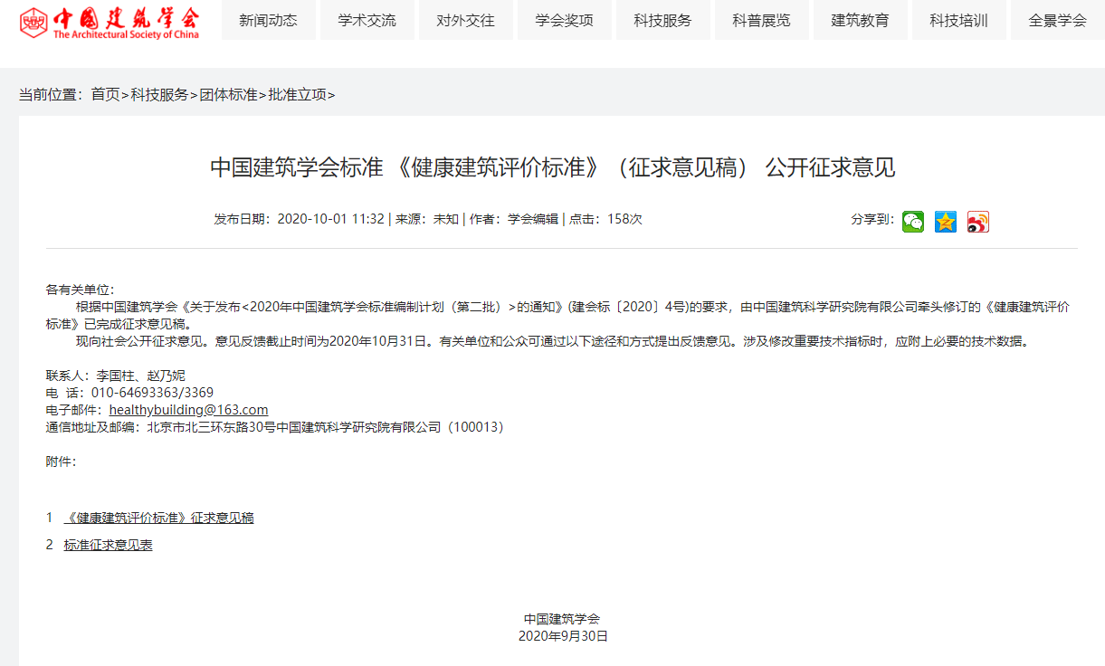Open the 学会奖项 menu

click(x=564, y=20)
